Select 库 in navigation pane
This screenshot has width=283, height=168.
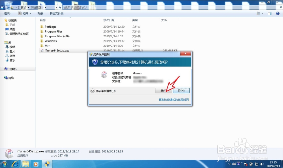(x=10, y=43)
